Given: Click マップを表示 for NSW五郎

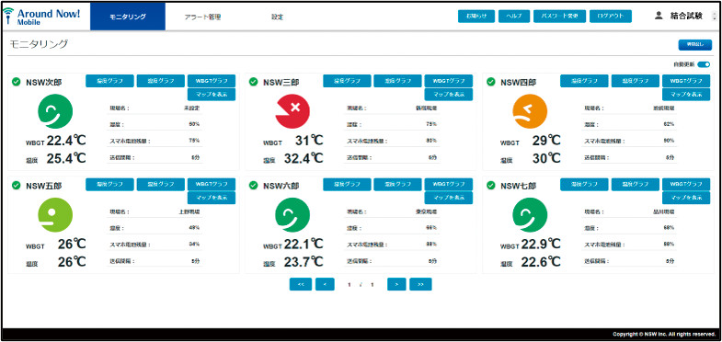Looking at the screenshot, I should (x=212, y=198).
